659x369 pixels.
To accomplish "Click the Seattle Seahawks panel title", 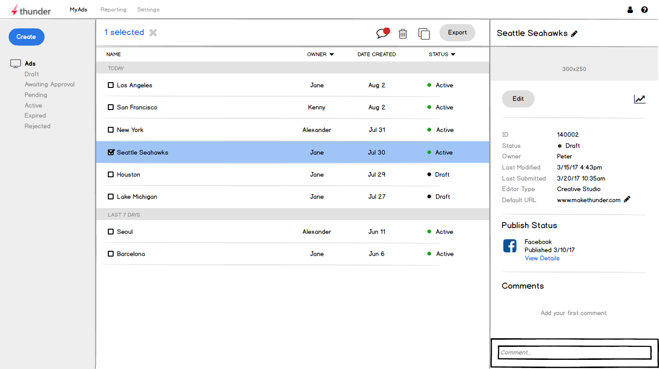I will [532, 33].
